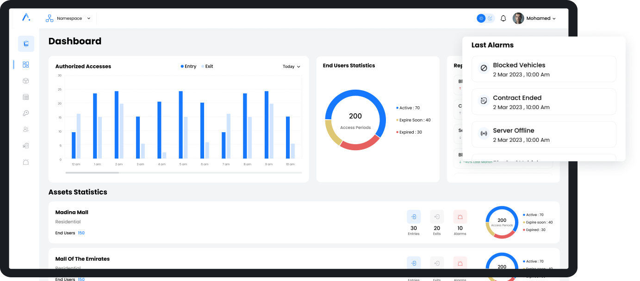Click the Namespace network icon
Screen dimensions: 640x281
50,18
